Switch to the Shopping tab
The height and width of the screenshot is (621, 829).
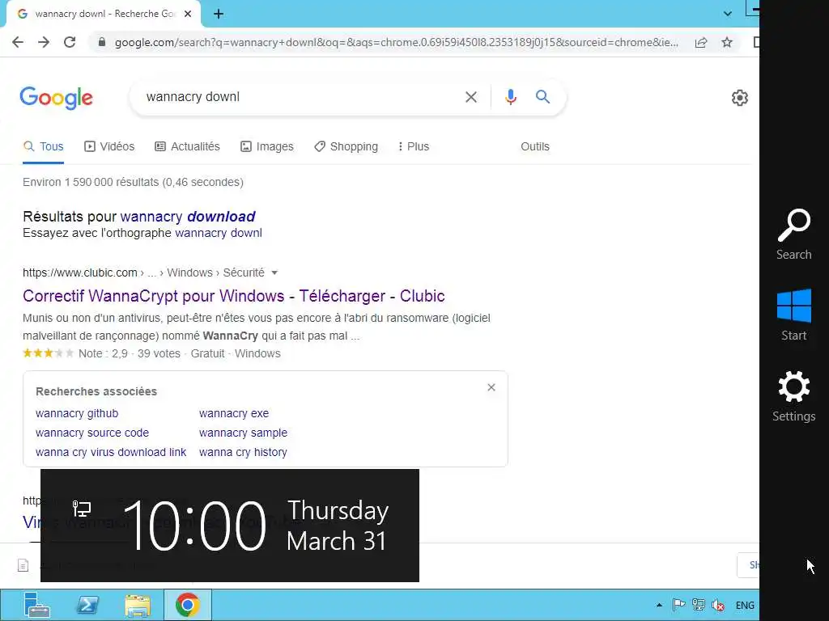pyautogui.click(x=346, y=147)
